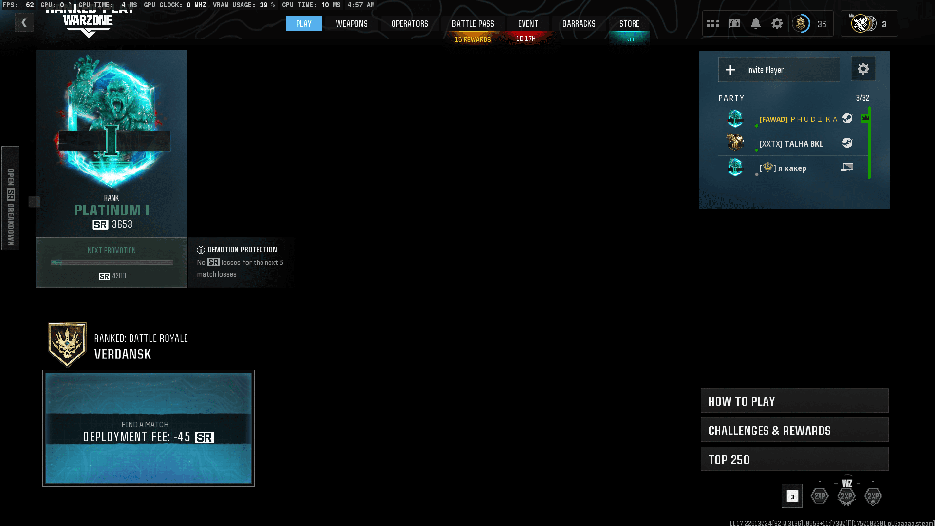Open the voice chat headset icon
Viewport: 935px width, 526px height.
[734, 23]
